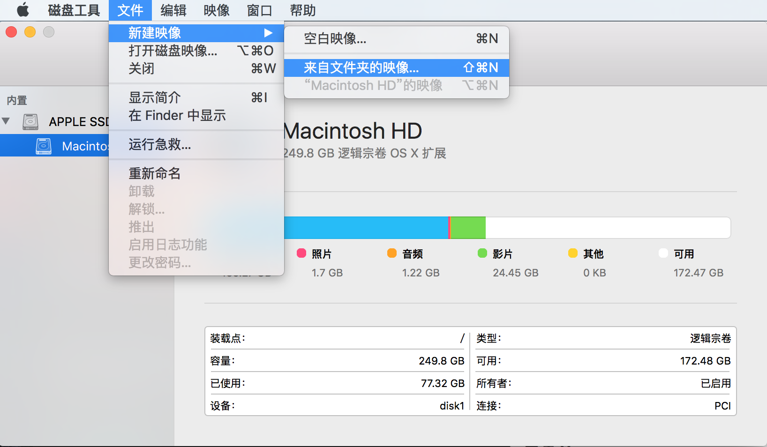Screen dimensions: 767x447
Task: Open the 窗口 menu
Action: pos(260,10)
